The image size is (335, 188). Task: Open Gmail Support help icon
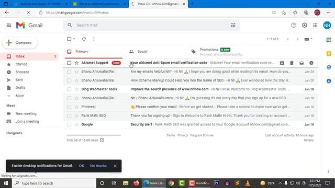(x=294, y=26)
